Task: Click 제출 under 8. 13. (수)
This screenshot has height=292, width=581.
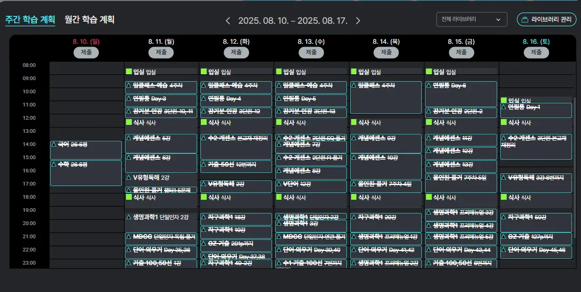Action: pyautogui.click(x=311, y=52)
